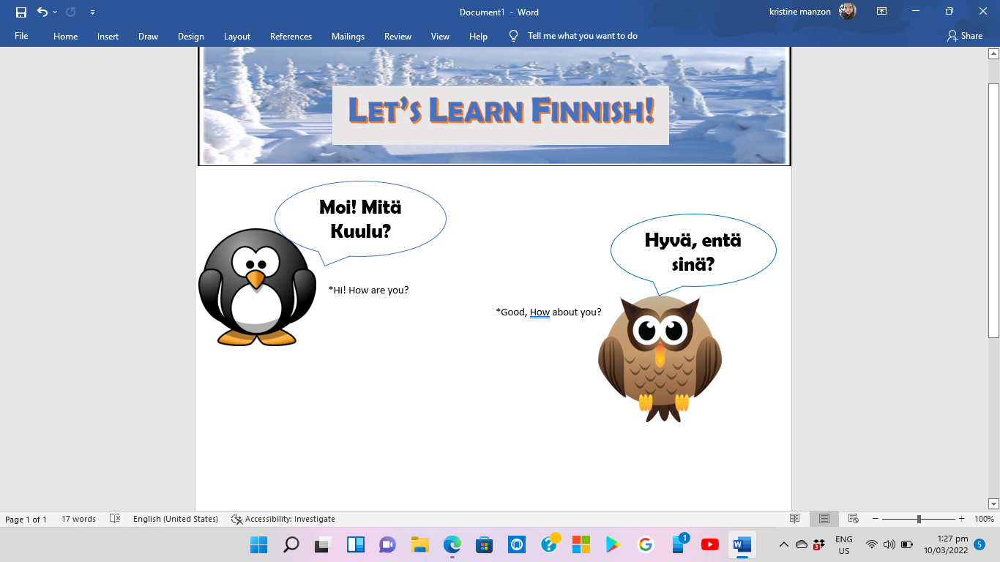Open Microsoft Edge from the taskbar
Image resolution: width=1000 pixels, height=562 pixels.
[452, 544]
